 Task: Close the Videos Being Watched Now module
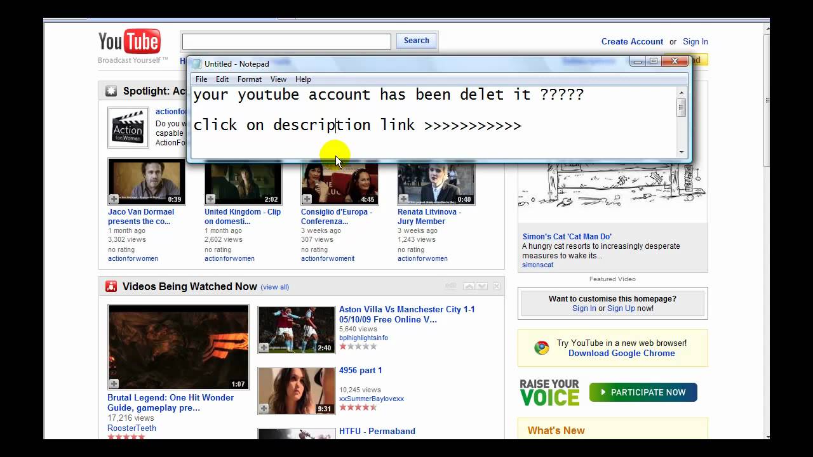[x=497, y=287]
